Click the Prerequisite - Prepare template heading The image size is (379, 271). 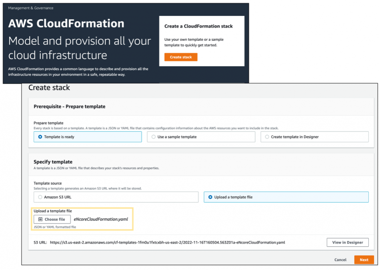point(70,106)
